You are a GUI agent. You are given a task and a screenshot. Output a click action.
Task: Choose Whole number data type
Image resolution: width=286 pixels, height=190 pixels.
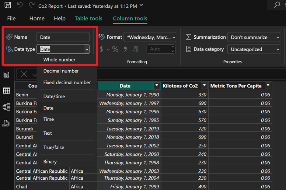pyautogui.click(x=59, y=60)
